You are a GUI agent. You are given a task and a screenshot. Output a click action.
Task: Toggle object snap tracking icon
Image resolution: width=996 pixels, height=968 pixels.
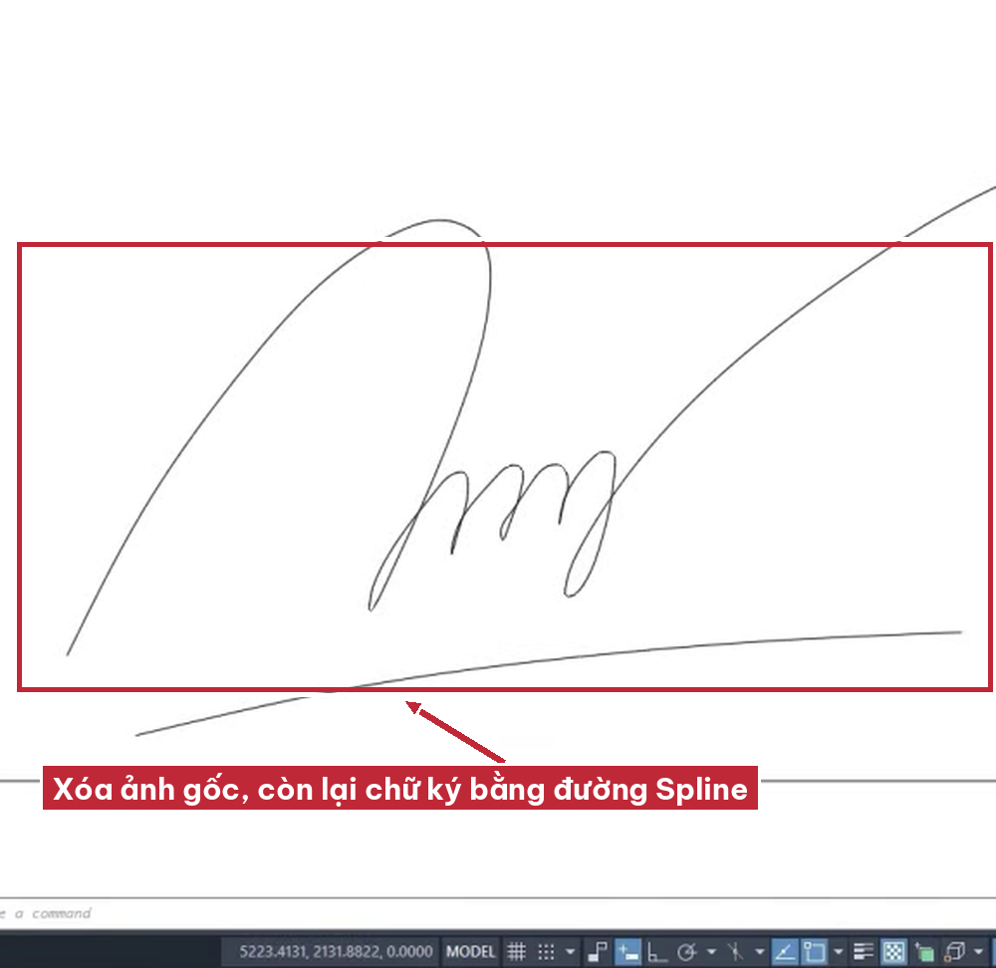point(785,951)
